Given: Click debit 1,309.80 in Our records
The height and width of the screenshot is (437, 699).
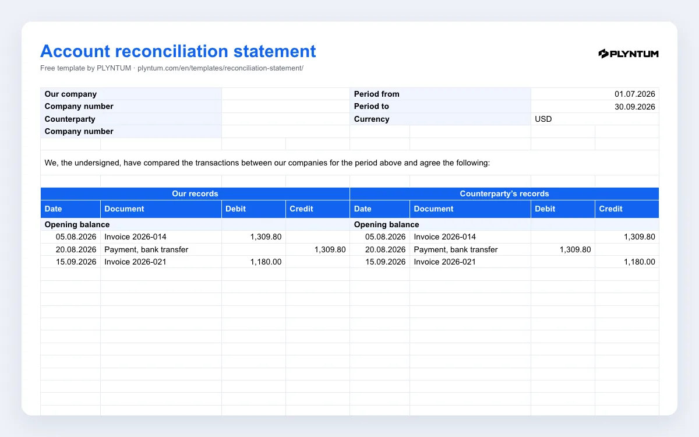Looking at the screenshot, I should [x=266, y=237].
